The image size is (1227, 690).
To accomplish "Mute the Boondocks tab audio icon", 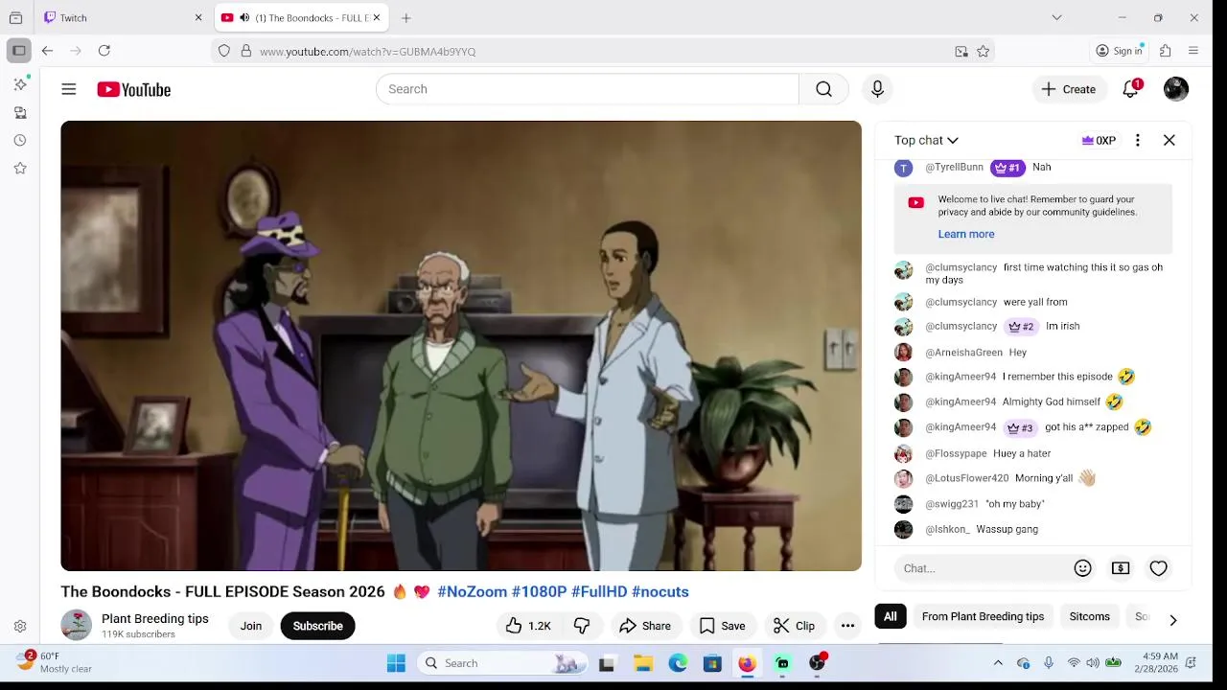I will point(244,17).
